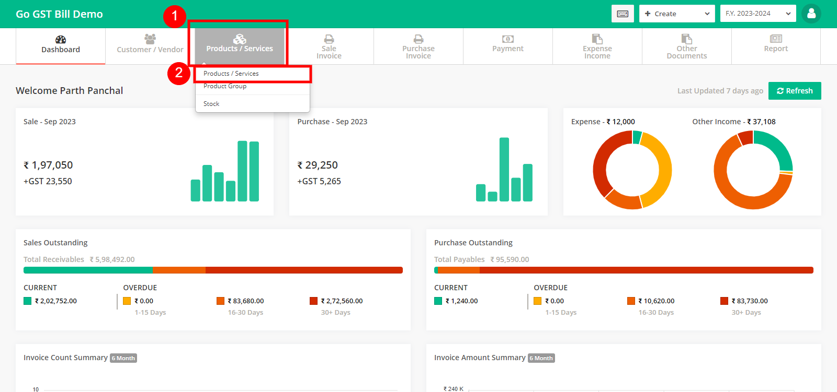Viewport: 837px width, 392px height.
Task: Open the F.Y. 2023-2024 year selector
Action: (757, 14)
